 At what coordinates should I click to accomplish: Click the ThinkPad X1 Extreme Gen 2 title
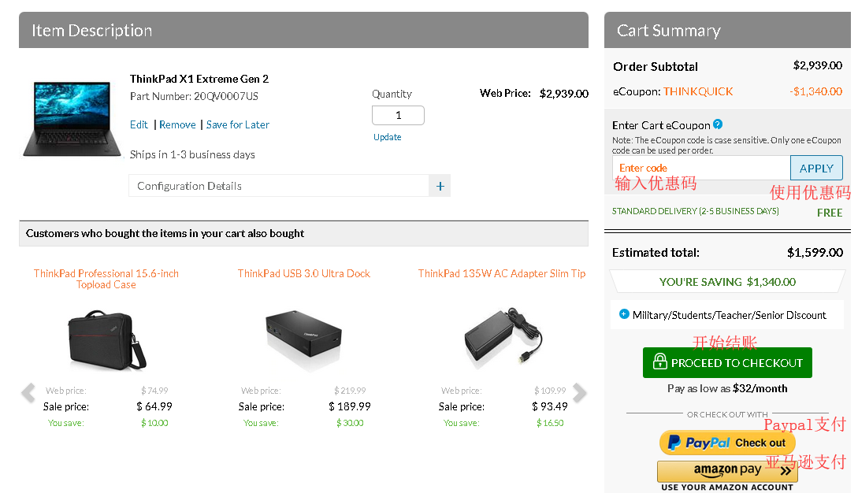click(199, 79)
